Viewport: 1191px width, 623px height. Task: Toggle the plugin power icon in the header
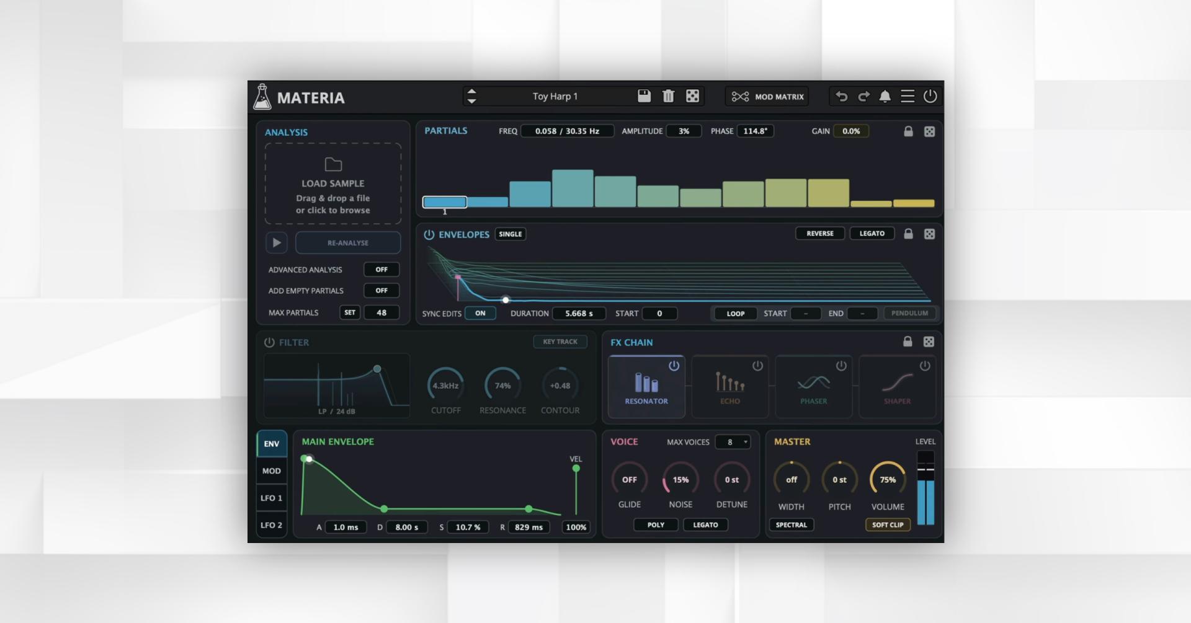tap(930, 96)
